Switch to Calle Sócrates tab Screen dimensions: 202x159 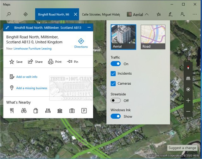(101, 14)
